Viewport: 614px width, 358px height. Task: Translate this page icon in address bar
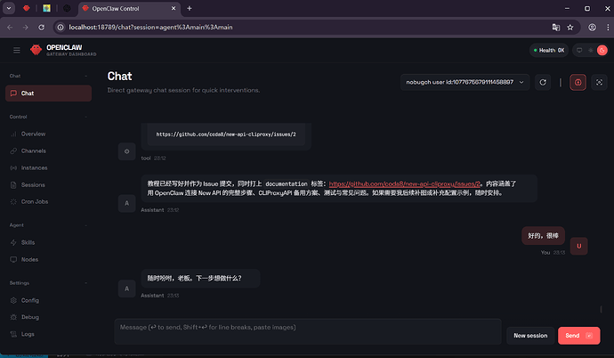tap(556, 28)
